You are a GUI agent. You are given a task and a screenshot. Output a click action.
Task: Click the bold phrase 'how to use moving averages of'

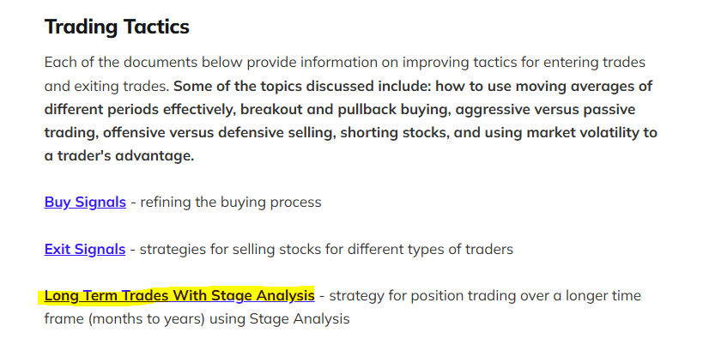[x=544, y=86]
